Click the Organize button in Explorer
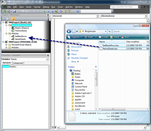This screenshot has width=151, height=131. 75,37
